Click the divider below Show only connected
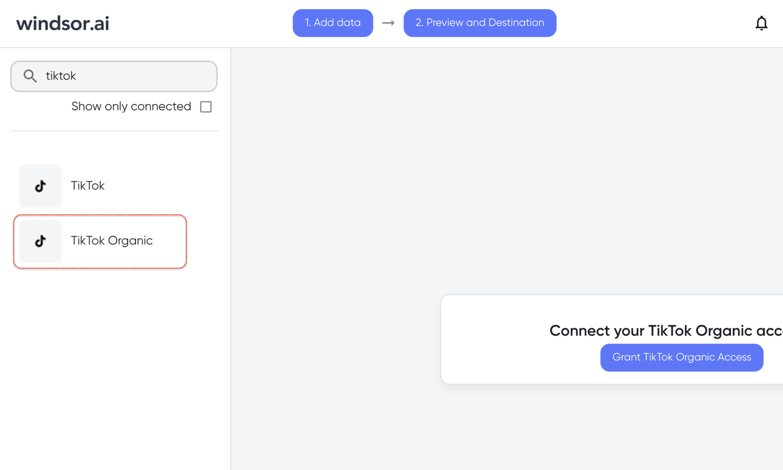 tap(114, 131)
